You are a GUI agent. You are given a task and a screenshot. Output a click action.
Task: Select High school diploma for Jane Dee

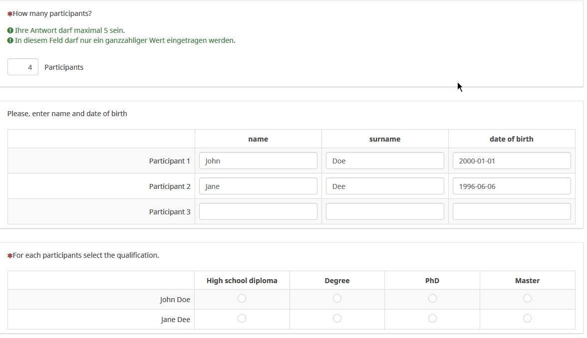tap(242, 319)
